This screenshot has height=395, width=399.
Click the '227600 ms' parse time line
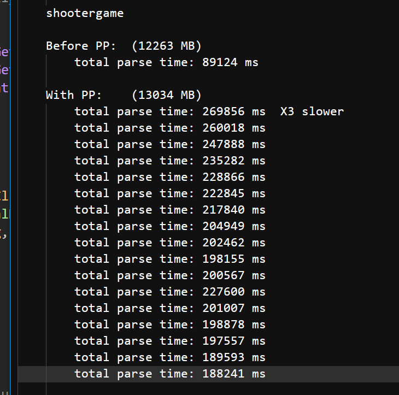[x=170, y=292]
